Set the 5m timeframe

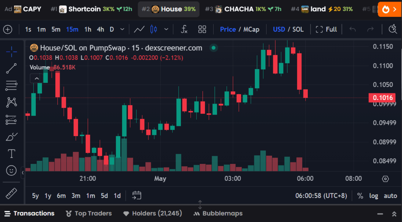click(x=56, y=29)
